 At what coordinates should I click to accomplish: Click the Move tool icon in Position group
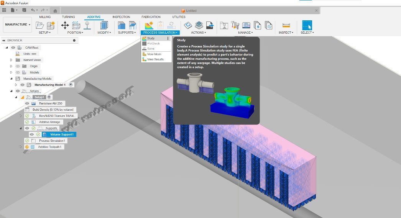65,25
